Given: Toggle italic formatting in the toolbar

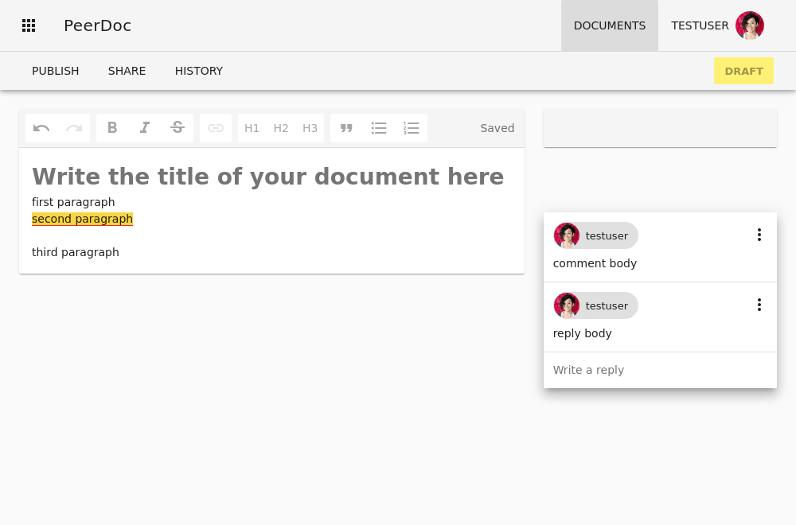Looking at the screenshot, I should (145, 128).
